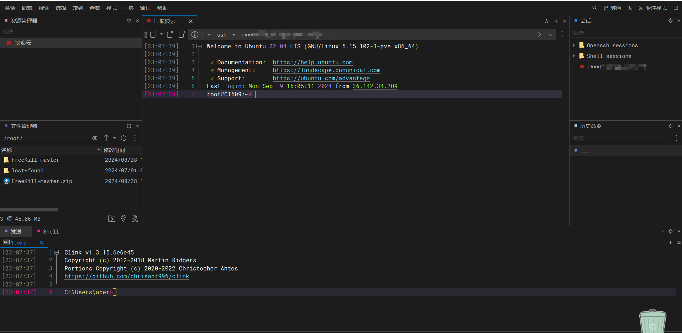Sort files by 名称 column

pos(51,150)
